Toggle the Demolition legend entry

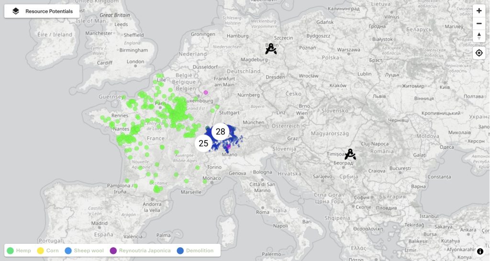195,250
